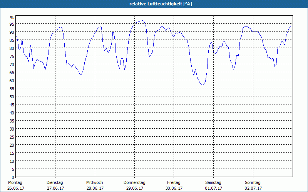Screen dimensions: 308x192
Task: Click the y-axis value '85'
Action: coord(12,40)
